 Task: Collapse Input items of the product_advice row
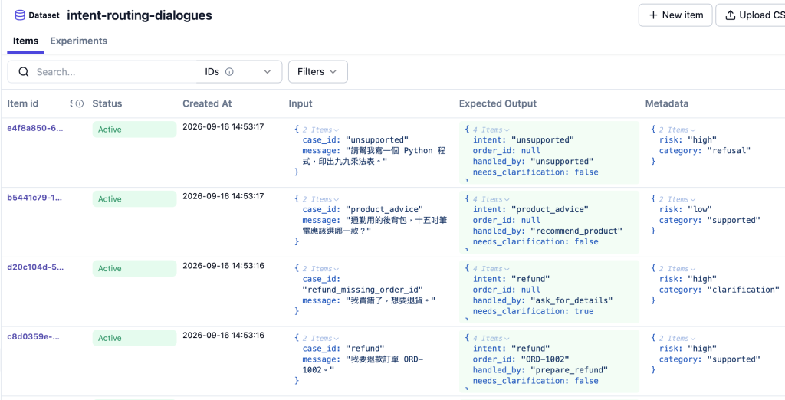(321, 199)
